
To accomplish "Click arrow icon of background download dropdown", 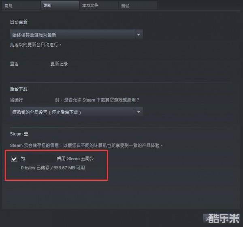I will point(139,112).
